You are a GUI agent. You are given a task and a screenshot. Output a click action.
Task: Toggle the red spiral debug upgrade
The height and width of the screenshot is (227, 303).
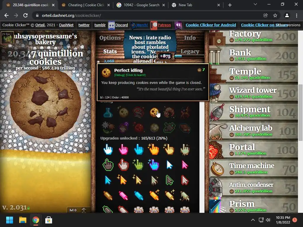pos(138,113)
